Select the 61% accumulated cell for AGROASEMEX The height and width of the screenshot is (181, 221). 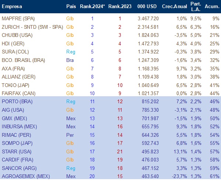click(214, 176)
